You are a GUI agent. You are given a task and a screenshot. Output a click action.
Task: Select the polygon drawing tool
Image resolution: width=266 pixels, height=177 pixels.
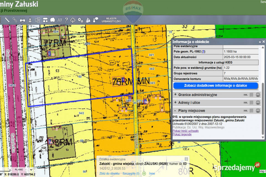(52, 20)
